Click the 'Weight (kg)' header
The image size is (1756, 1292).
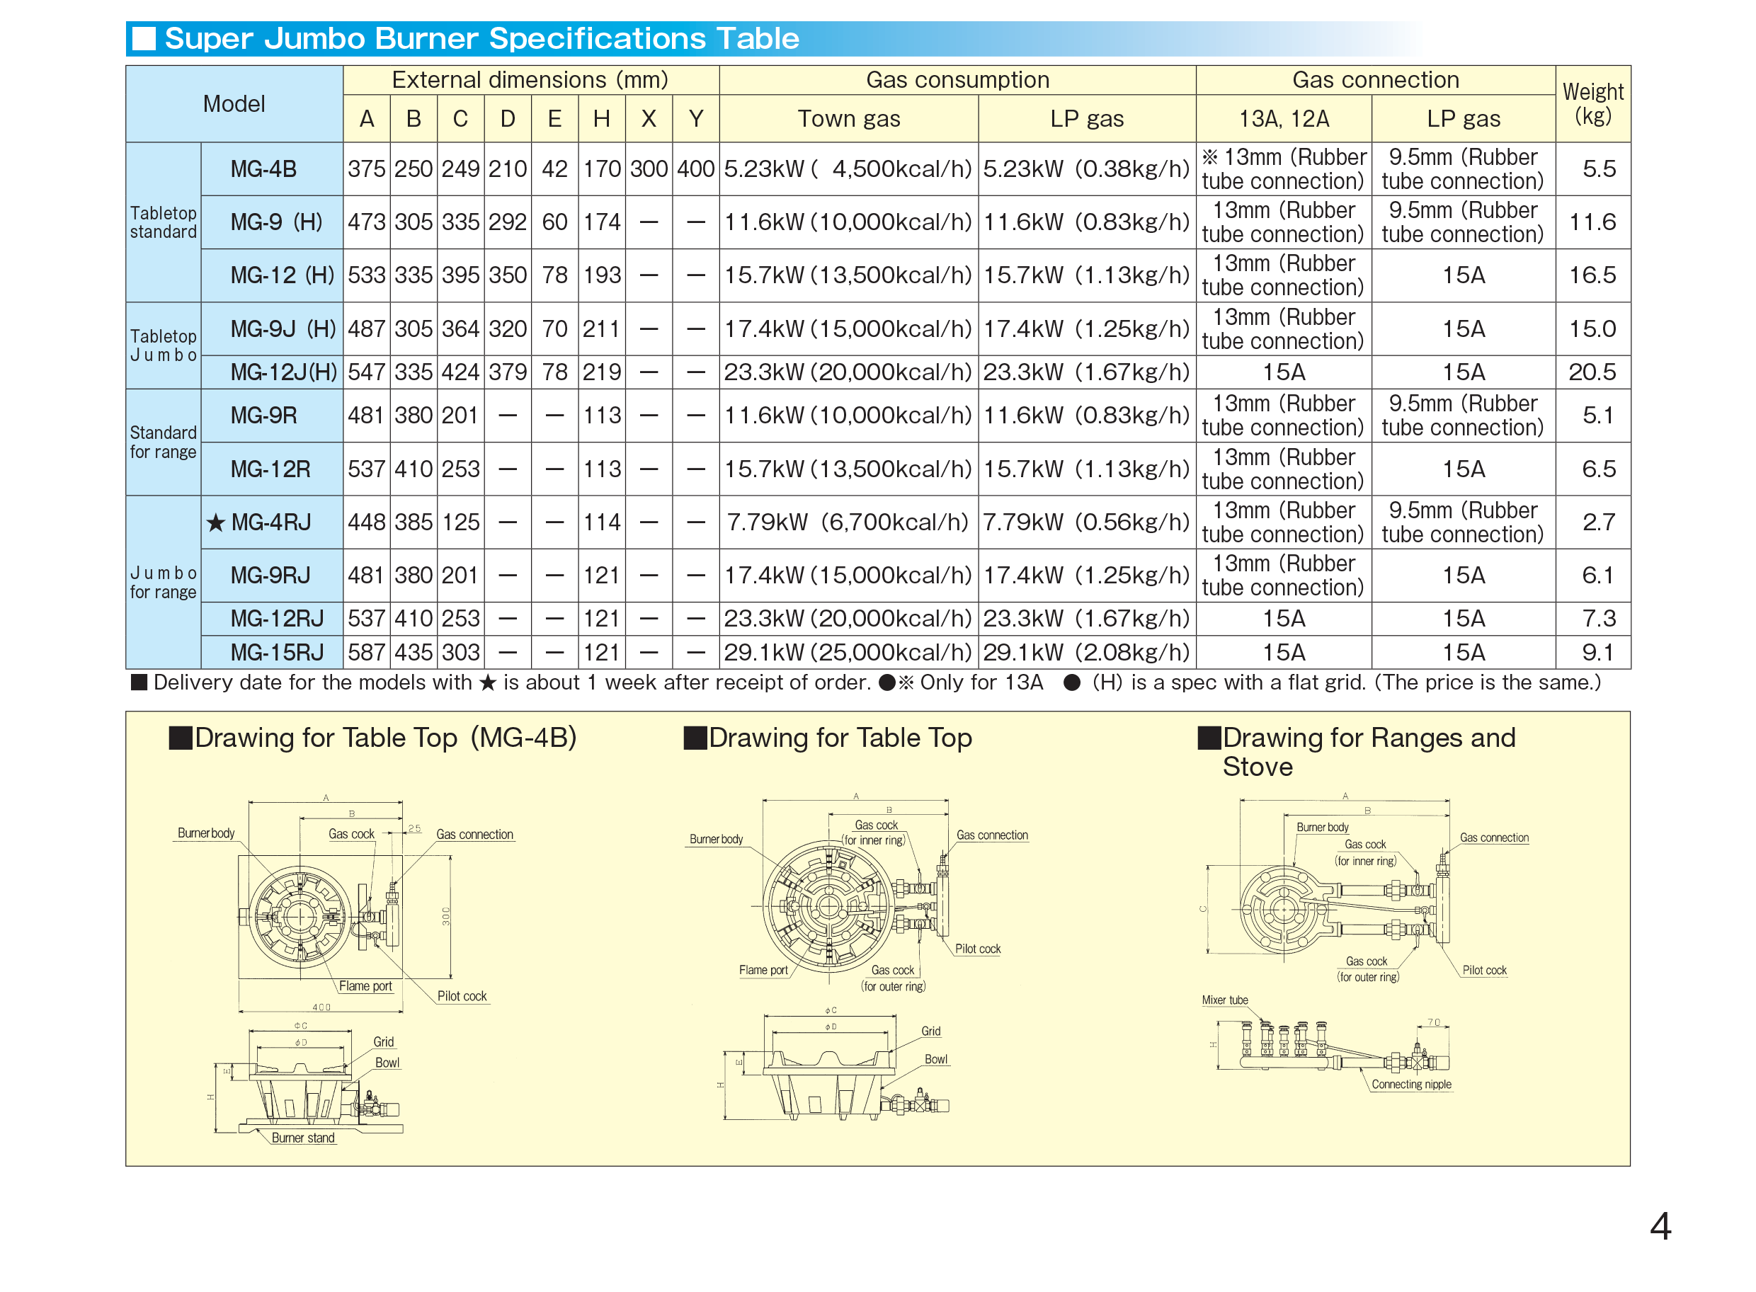pos(1592,104)
